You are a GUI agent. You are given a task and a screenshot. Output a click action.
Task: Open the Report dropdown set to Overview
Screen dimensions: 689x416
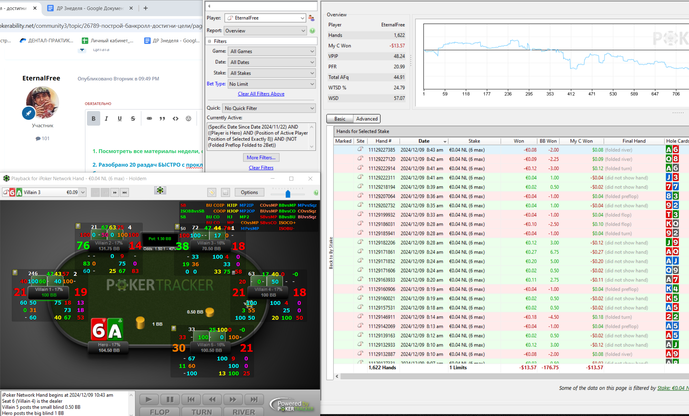pyautogui.click(x=265, y=31)
